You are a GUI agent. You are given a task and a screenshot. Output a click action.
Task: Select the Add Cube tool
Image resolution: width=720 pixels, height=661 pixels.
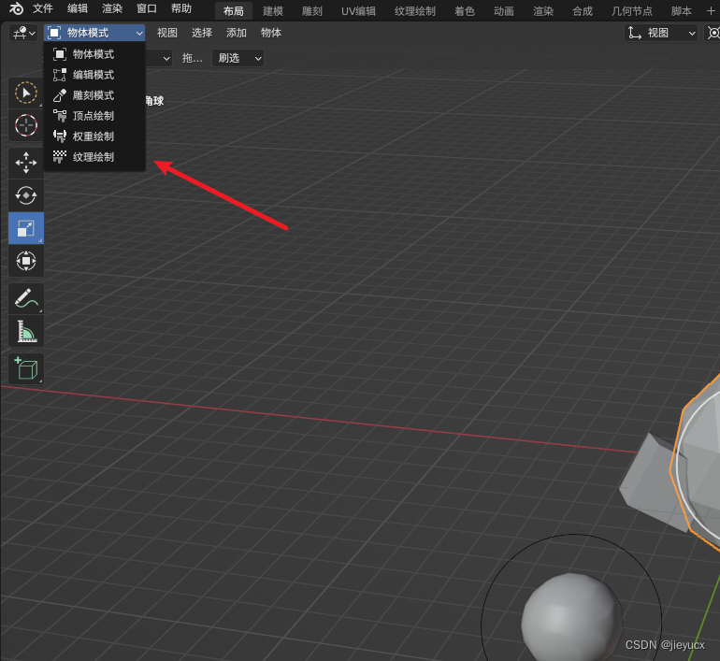point(26,369)
